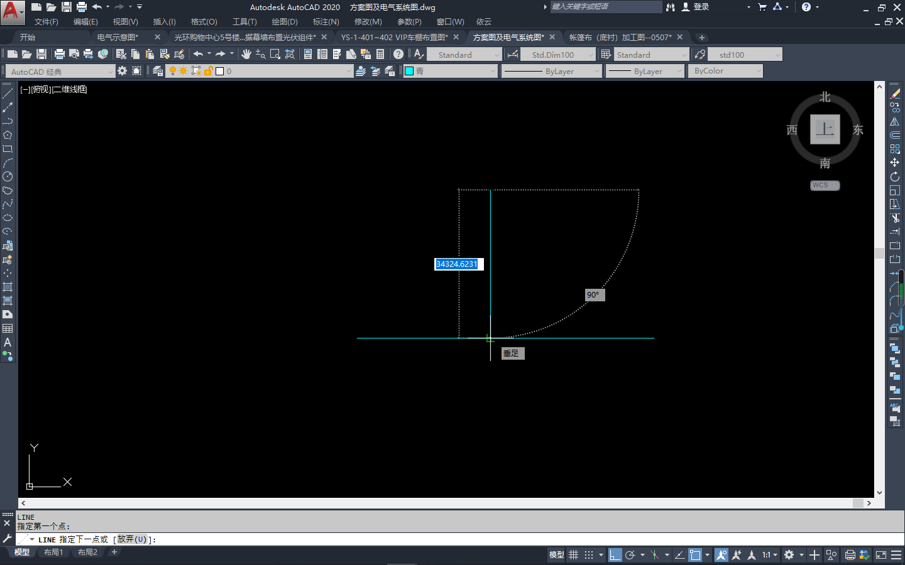Select the Line draw tool
This screenshot has width=905, height=565.
tap(8, 94)
